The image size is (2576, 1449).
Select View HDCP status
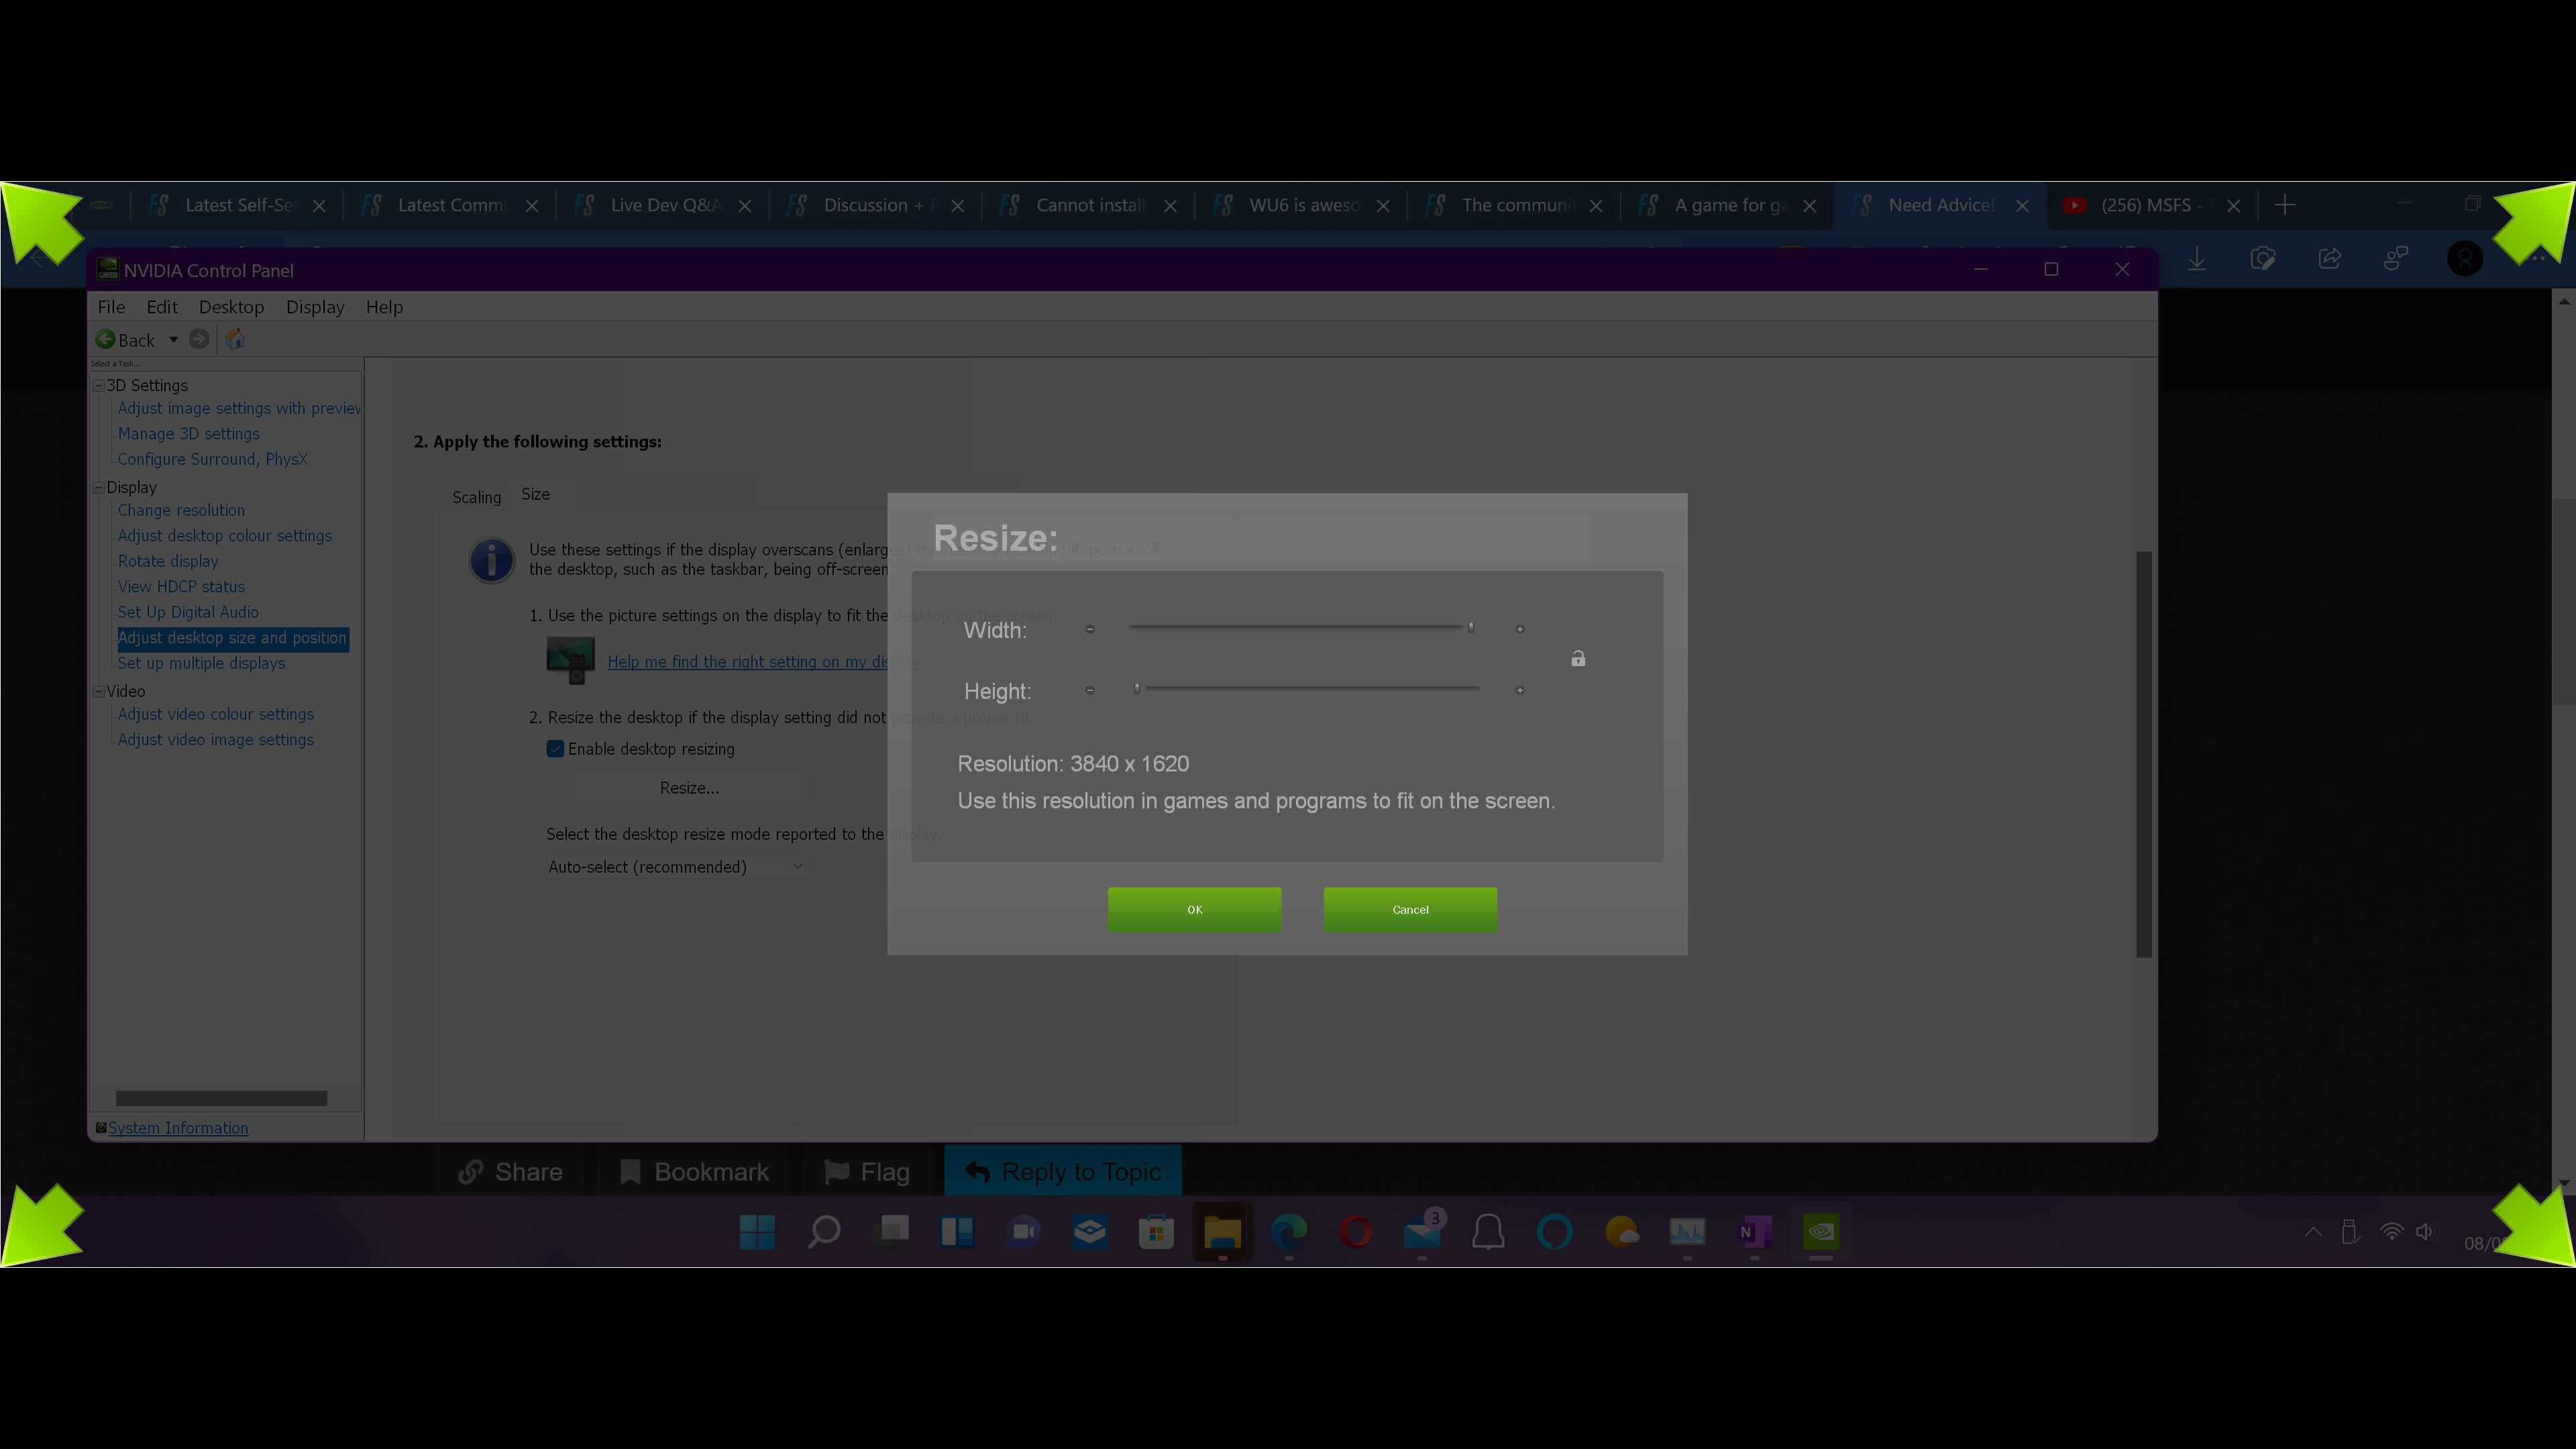[x=181, y=586]
